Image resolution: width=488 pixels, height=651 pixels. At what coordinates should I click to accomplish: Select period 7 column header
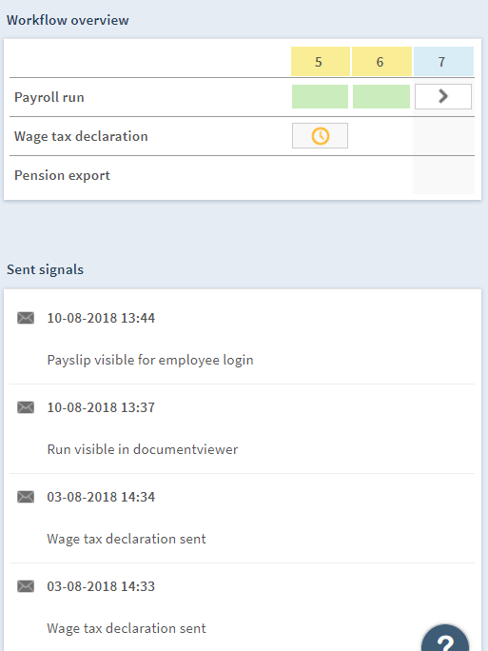coord(443,62)
